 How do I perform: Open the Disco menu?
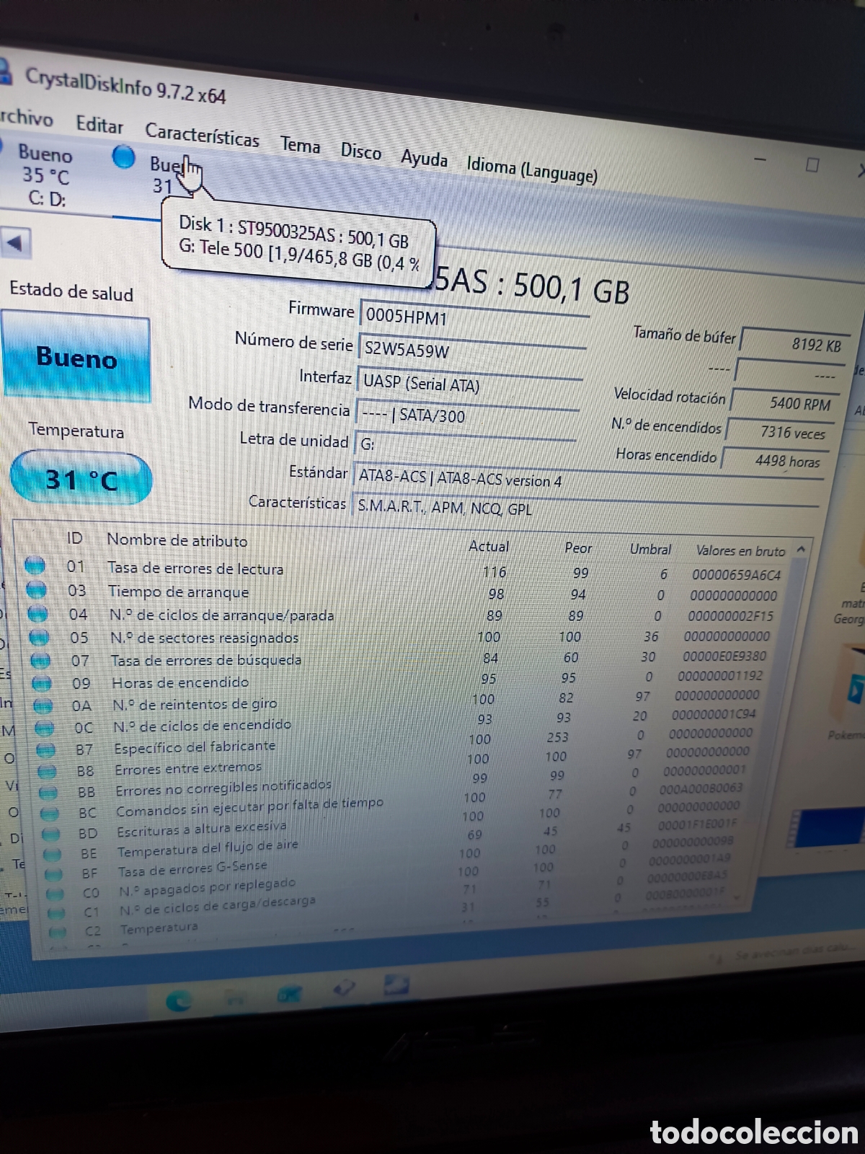pos(360,151)
